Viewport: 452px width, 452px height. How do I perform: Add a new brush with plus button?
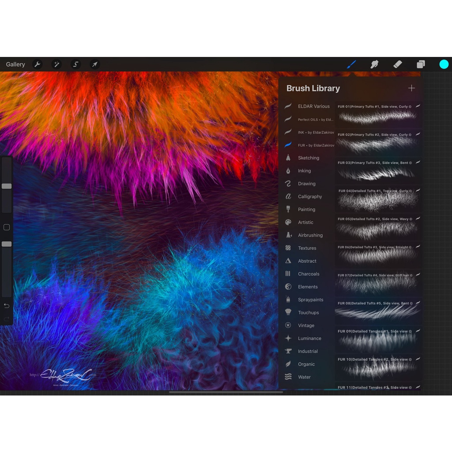(x=411, y=88)
